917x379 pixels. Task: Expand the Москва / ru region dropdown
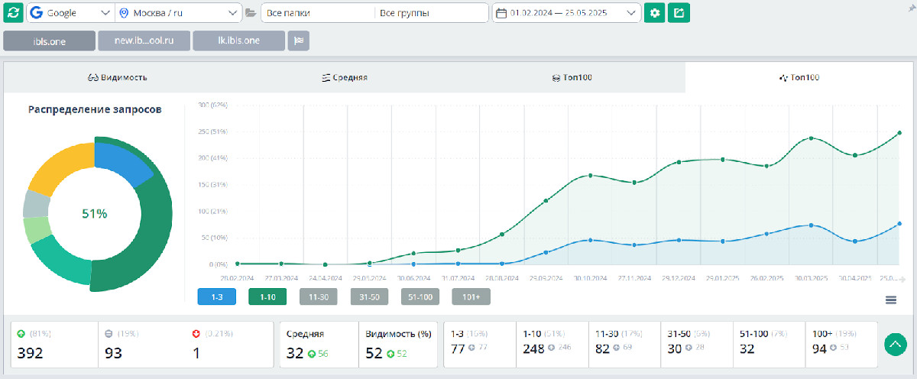pos(179,13)
